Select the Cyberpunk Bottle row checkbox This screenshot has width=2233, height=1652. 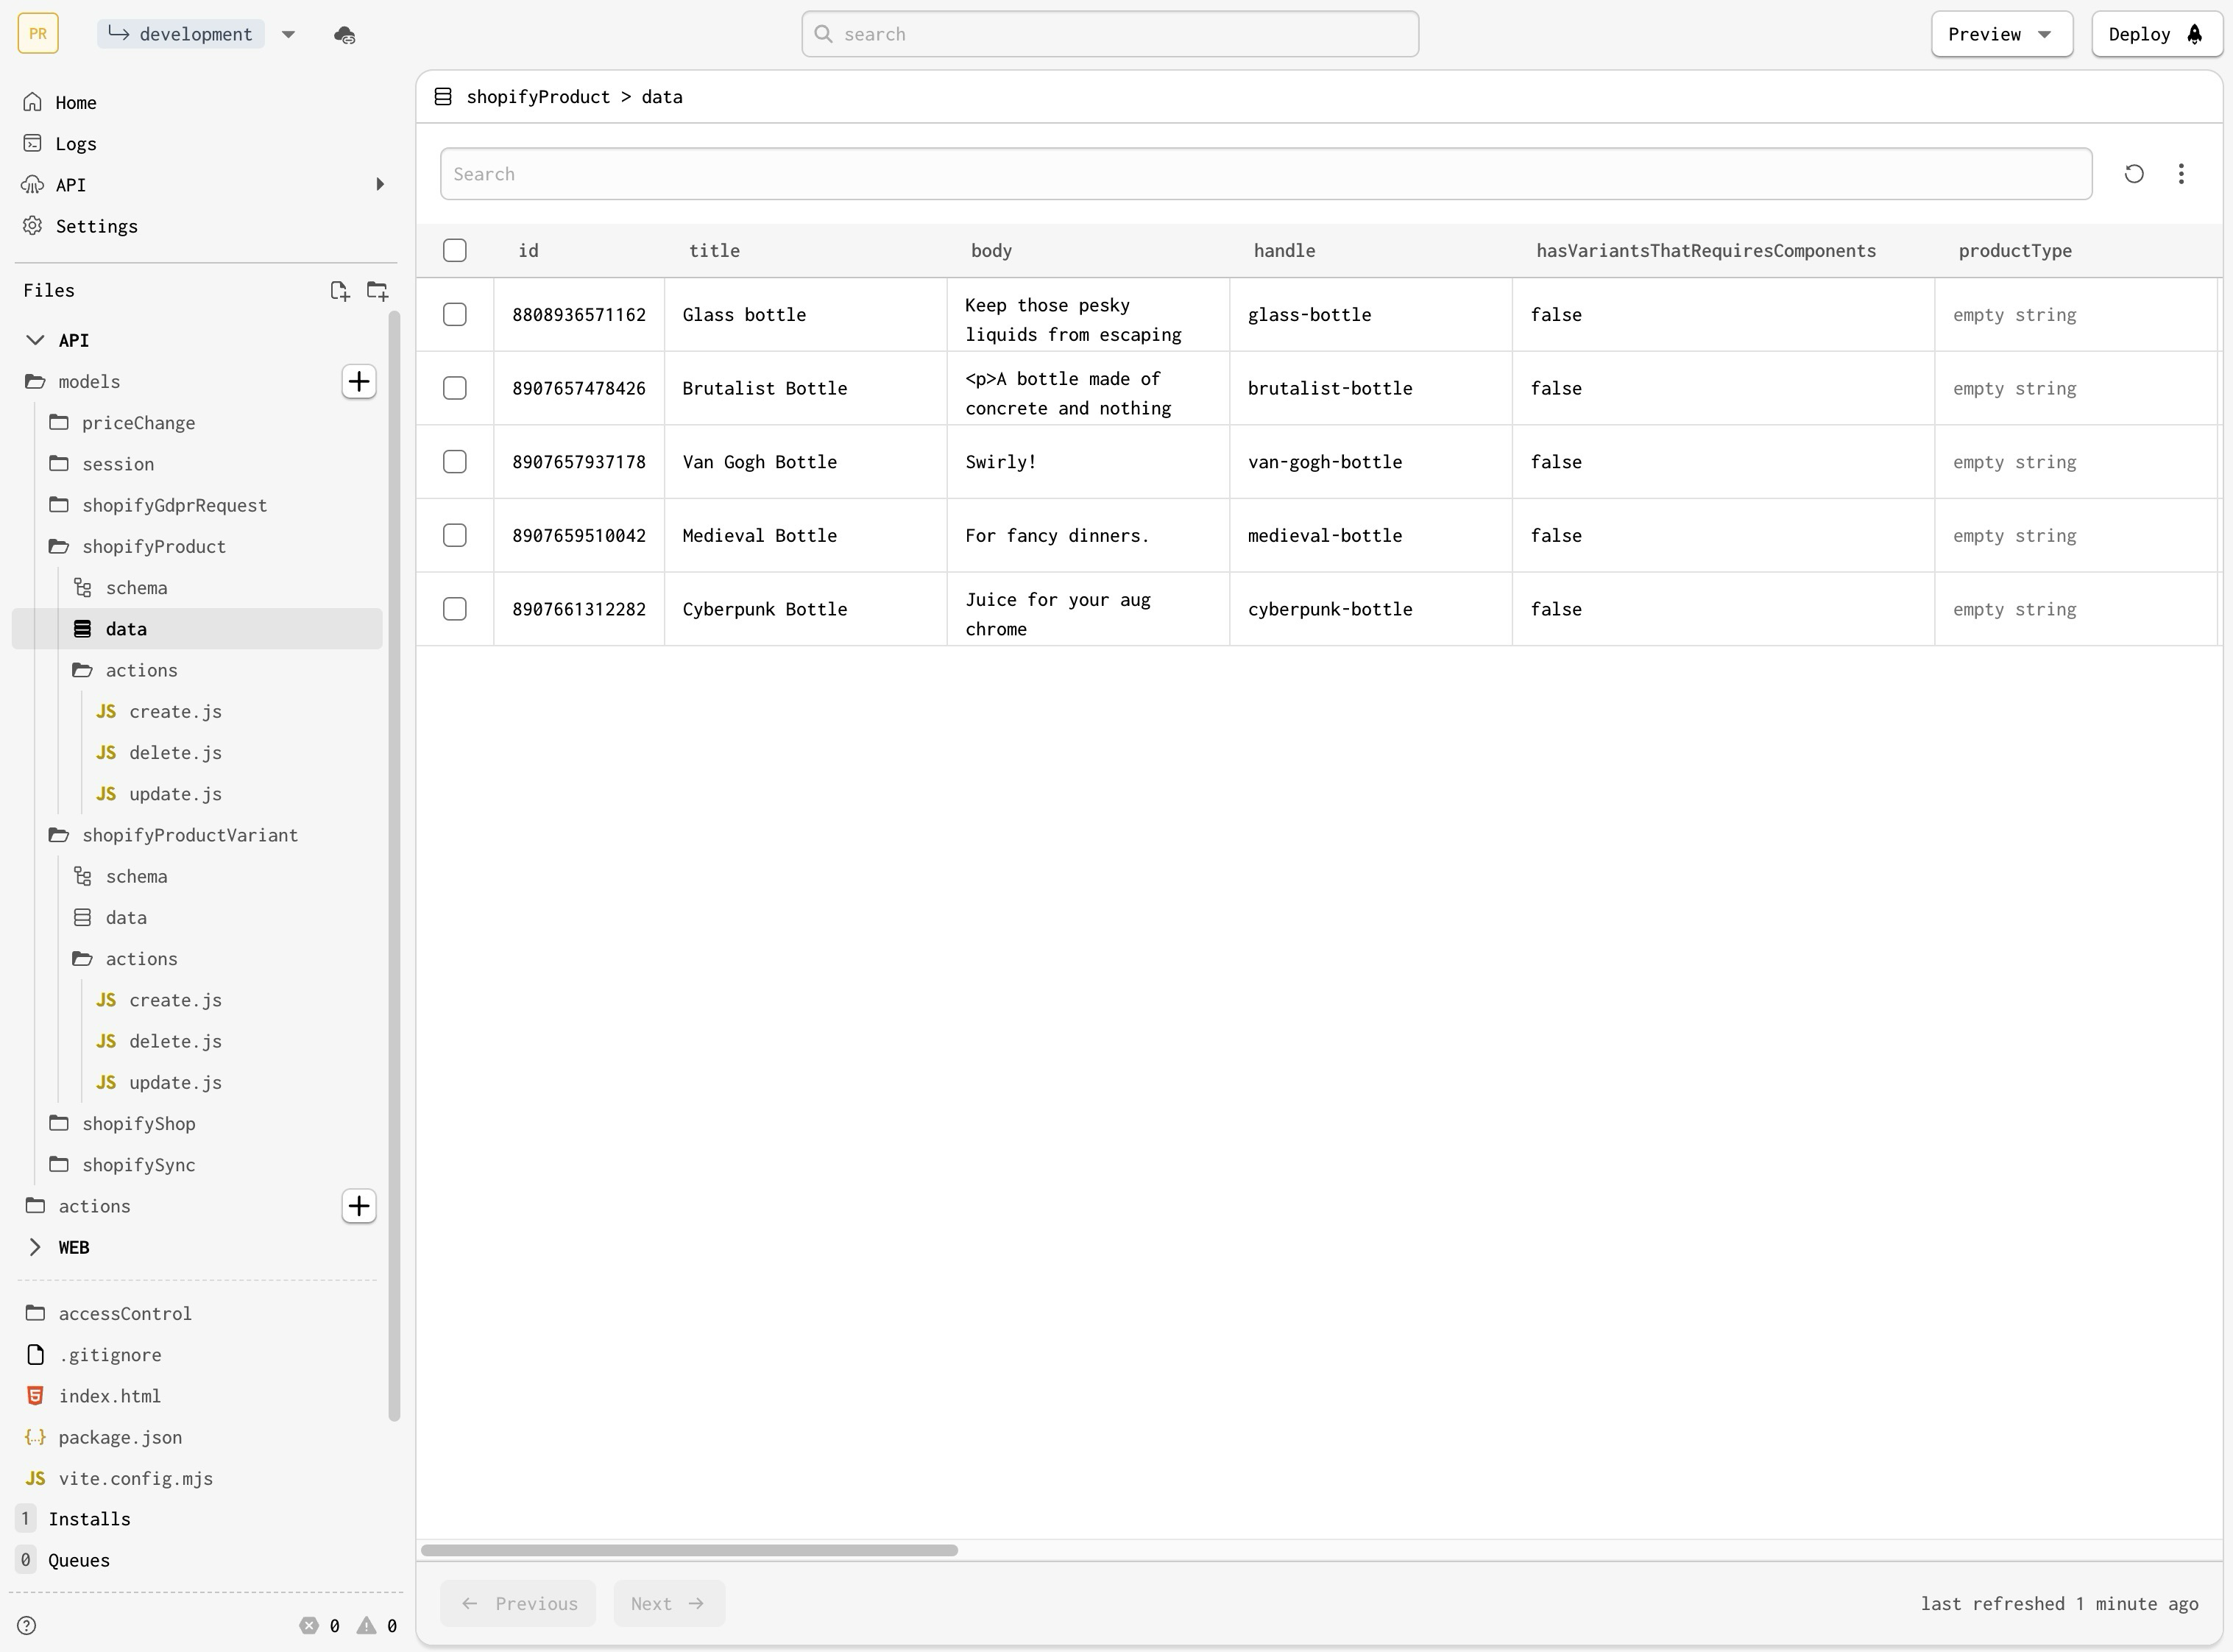click(x=455, y=609)
